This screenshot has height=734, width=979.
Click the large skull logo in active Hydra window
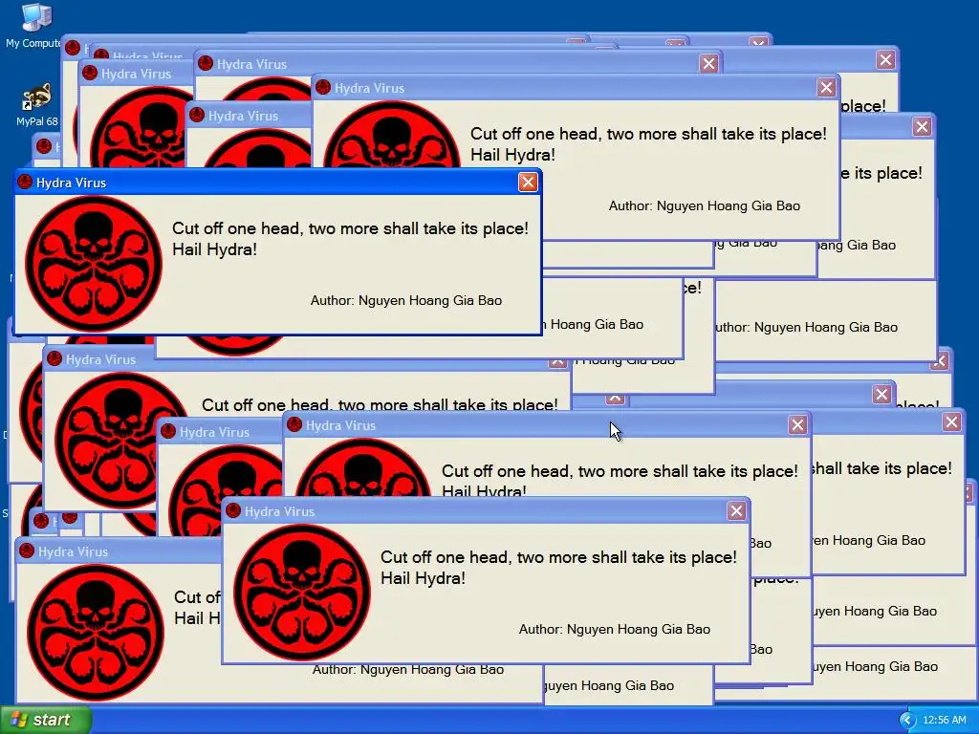[x=94, y=264]
